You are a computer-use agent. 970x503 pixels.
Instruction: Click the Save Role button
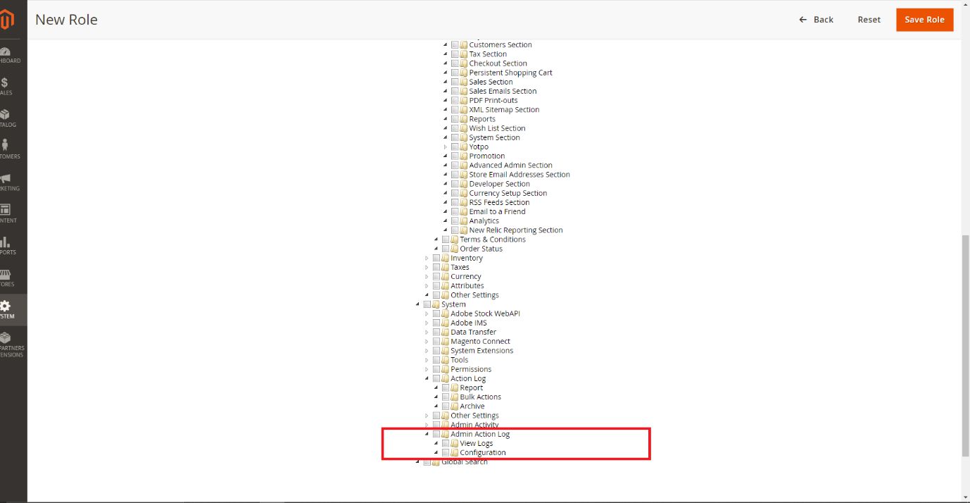coord(924,20)
